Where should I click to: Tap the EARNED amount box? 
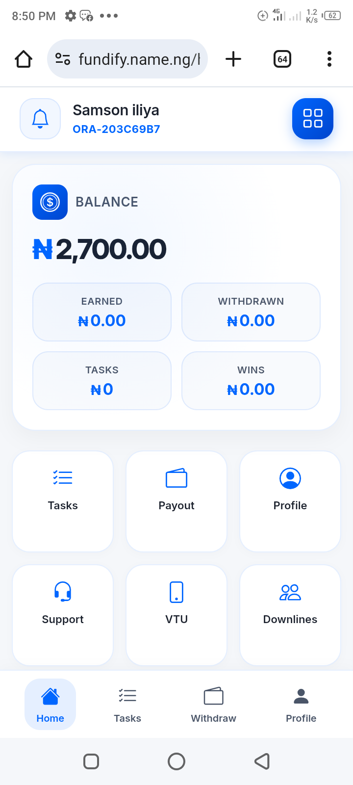tap(102, 312)
